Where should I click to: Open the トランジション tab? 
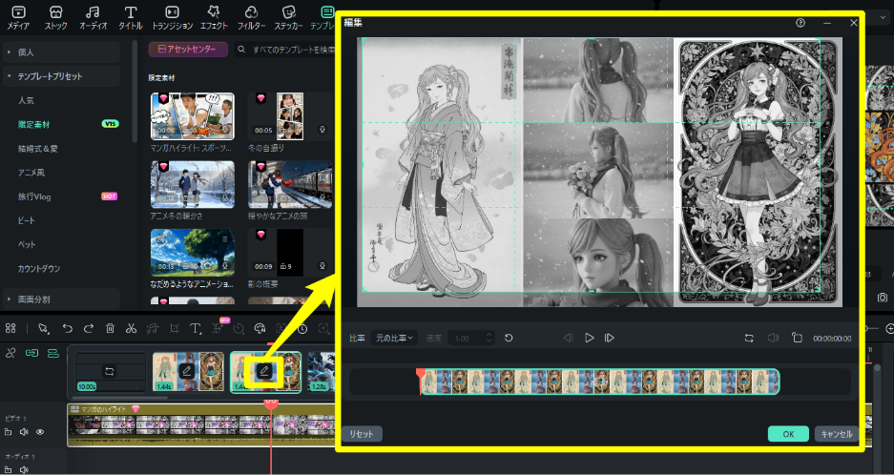click(172, 18)
